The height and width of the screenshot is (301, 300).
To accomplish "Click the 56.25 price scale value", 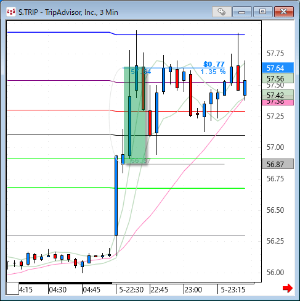I will click(x=275, y=241).
